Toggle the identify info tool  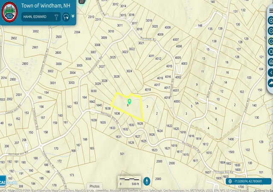[x=271, y=41]
